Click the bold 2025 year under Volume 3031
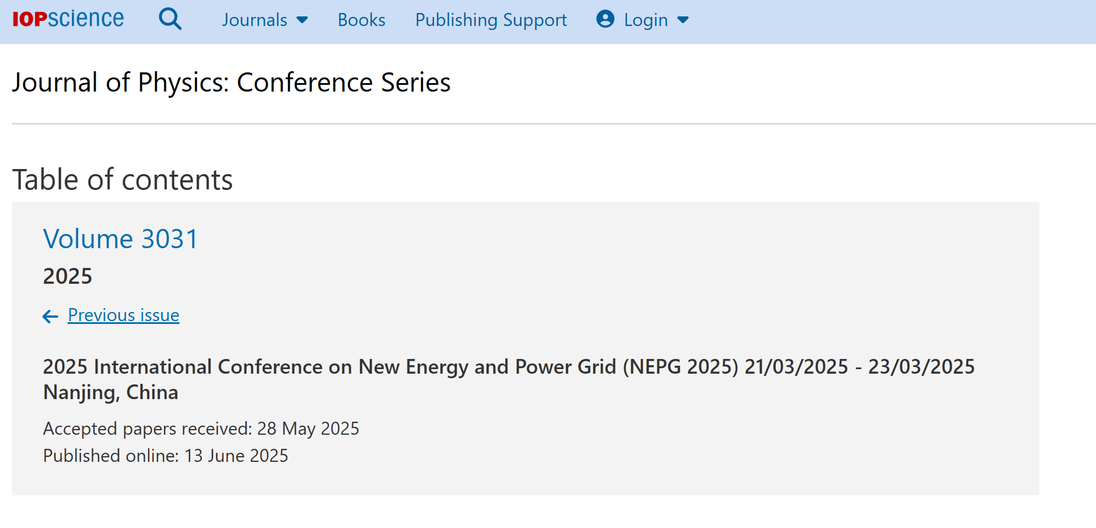The width and height of the screenshot is (1096, 528). (67, 276)
